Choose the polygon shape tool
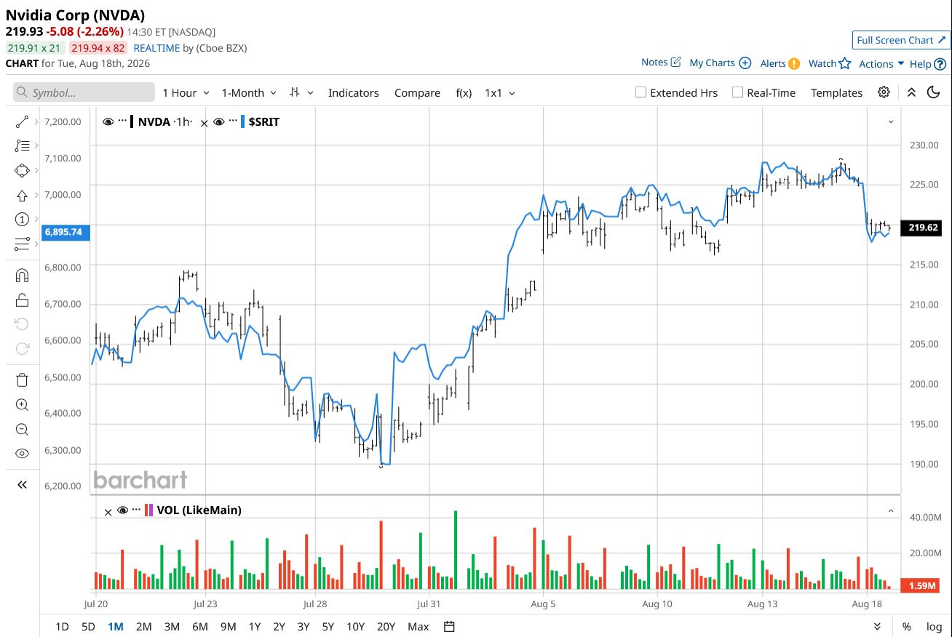The width and height of the screenshot is (952, 637). 22,171
